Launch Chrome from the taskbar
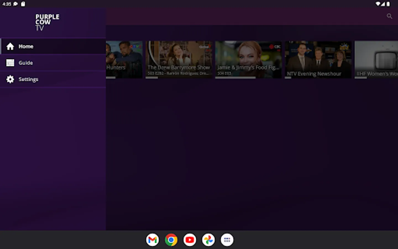 click(171, 240)
